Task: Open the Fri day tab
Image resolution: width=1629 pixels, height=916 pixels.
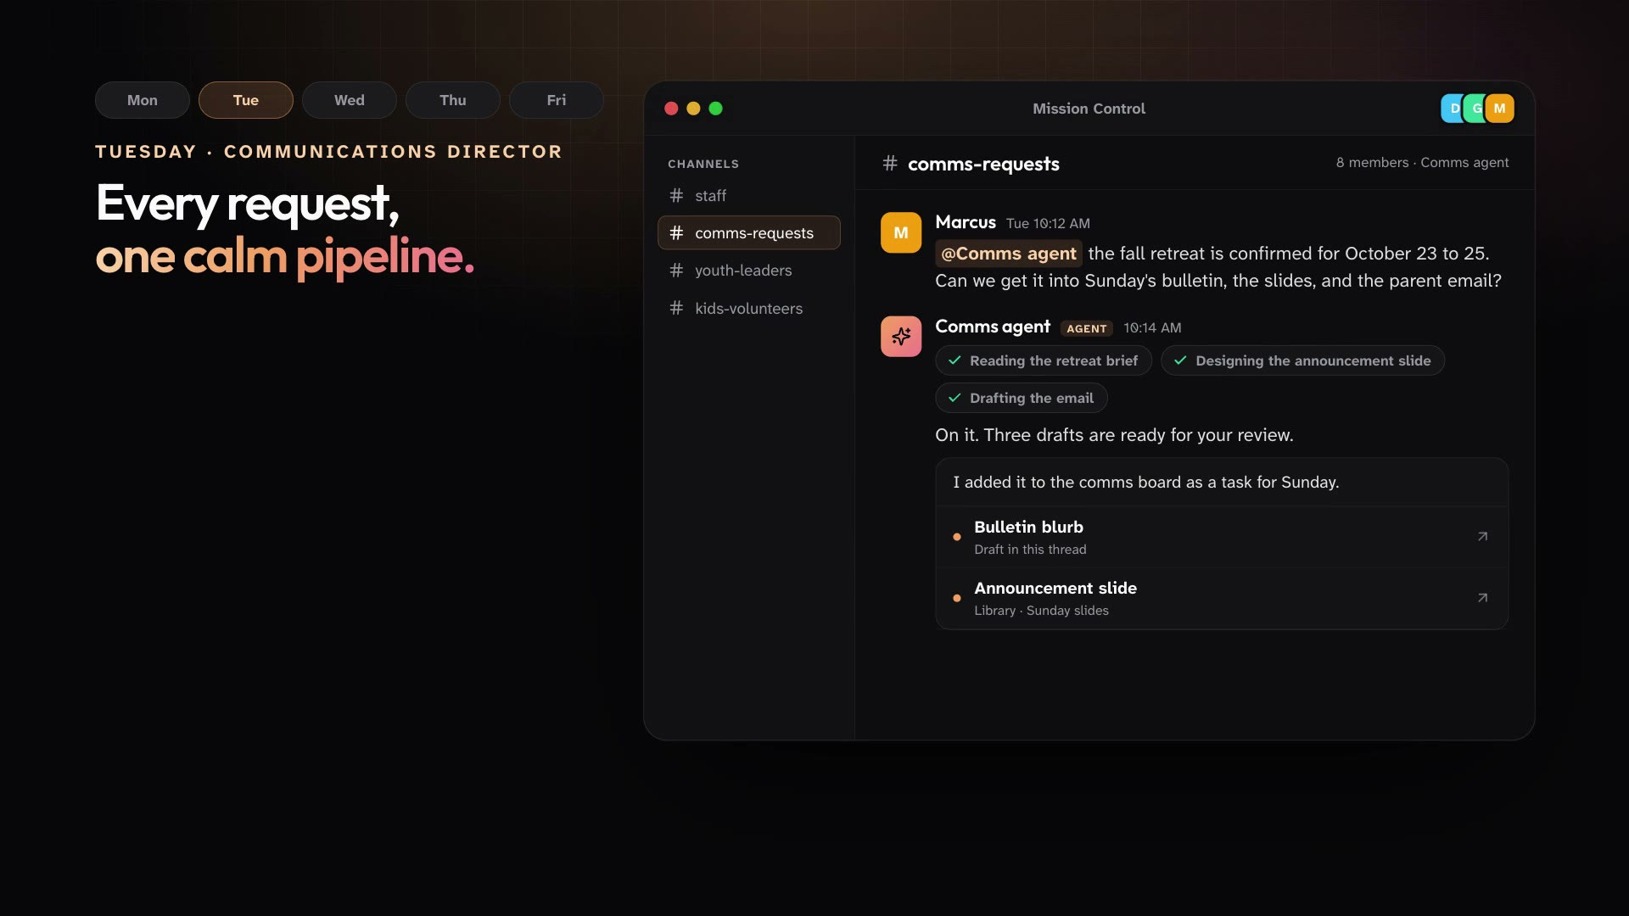Action: 557,100
